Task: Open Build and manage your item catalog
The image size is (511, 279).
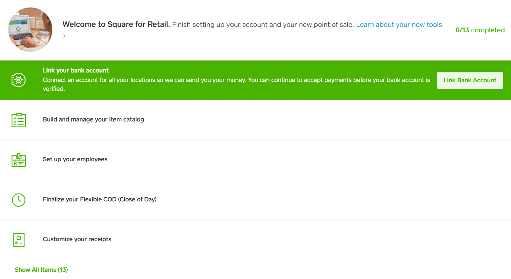Action: [93, 119]
